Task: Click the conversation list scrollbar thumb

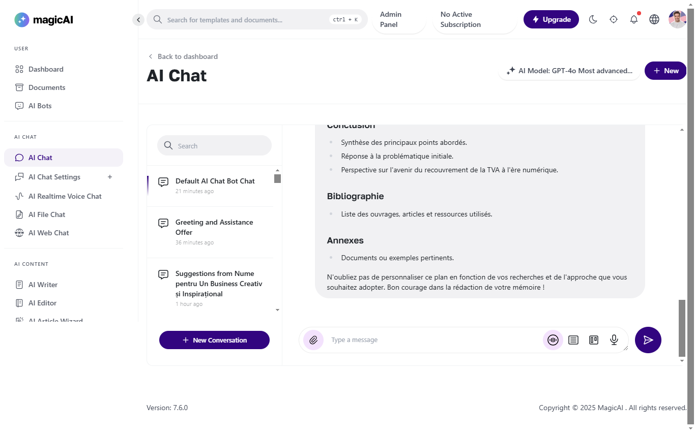Action: point(277,178)
